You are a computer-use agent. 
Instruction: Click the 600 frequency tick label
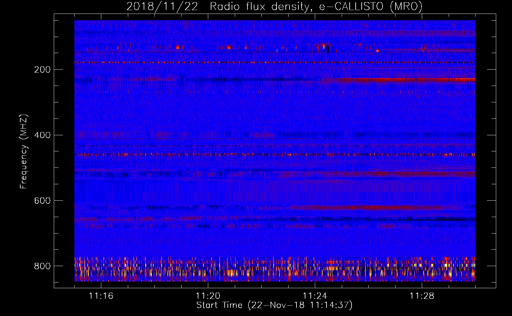[x=42, y=201]
